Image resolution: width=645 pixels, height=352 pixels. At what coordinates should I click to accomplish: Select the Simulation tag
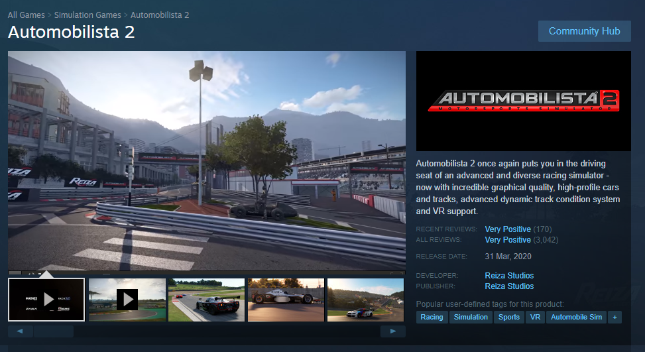pyautogui.click(x=471, y=317)
